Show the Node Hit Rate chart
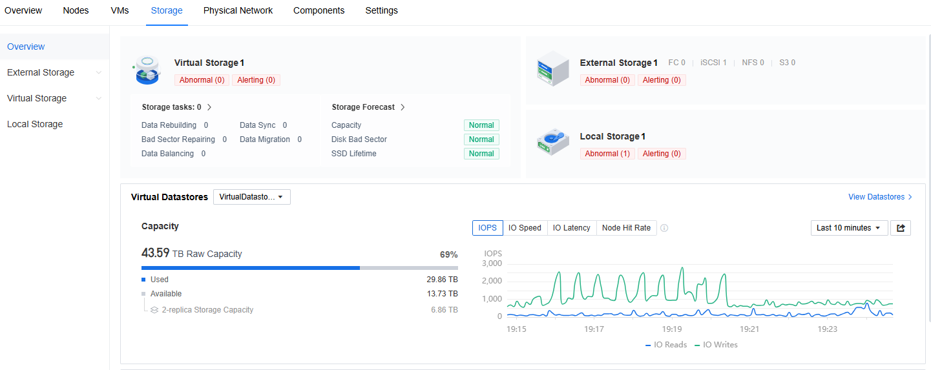Viewport: 931px width, 370px height. 626,228
